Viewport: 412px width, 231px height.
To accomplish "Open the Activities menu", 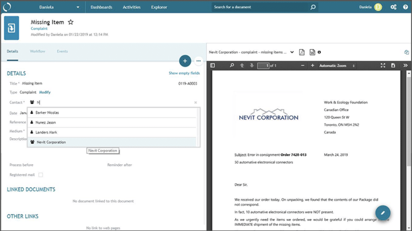I will [x=132, y=7].
